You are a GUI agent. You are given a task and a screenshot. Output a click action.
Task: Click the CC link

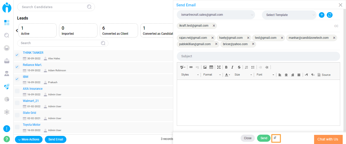pos(336,26)
